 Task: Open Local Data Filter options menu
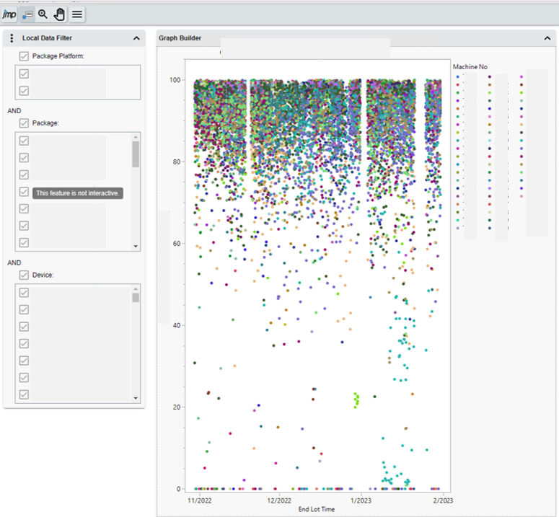(12, 37)
